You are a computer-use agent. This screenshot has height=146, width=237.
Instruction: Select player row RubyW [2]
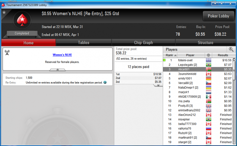coord(198,133)
